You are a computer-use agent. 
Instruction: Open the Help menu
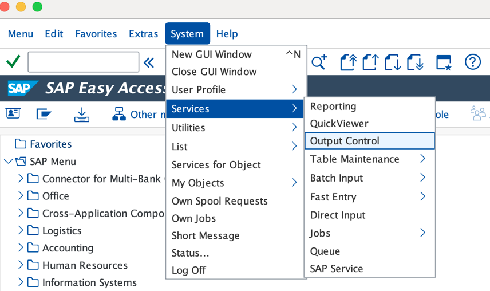pyautogui.click(x=227, y=33)
